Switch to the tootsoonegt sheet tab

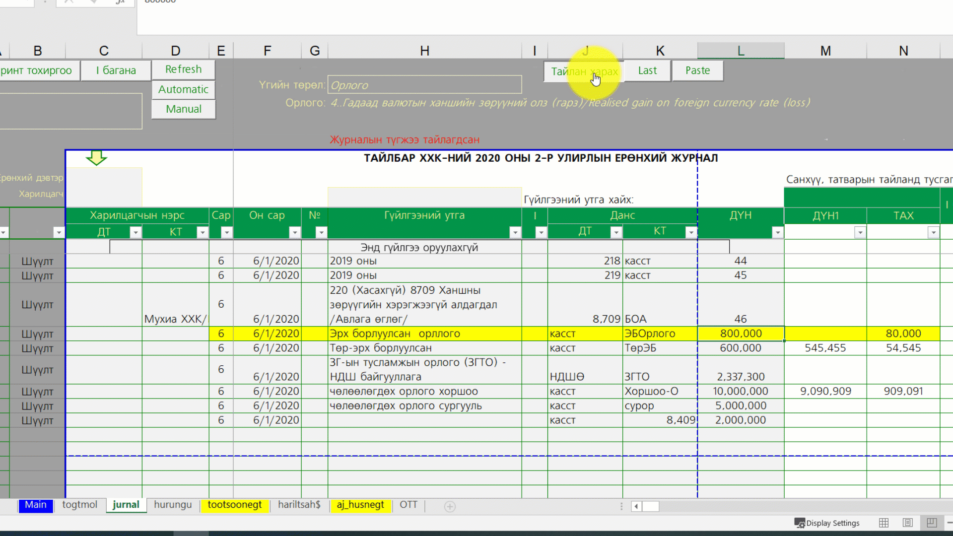[234, 505]
